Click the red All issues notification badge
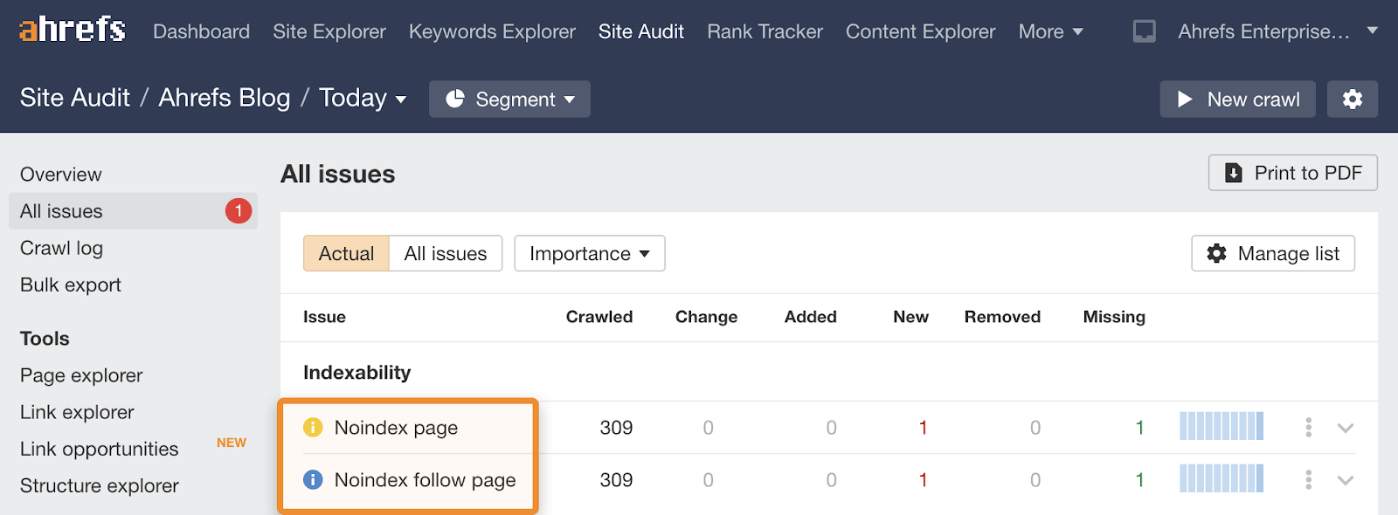Viewport: 1398px width, 515px height. [238, 211]
